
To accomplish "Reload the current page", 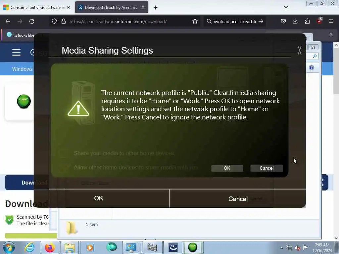I will click(x=32, y=21).
